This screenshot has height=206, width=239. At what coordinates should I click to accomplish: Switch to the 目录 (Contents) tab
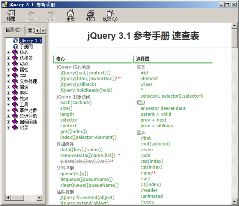pyautogui.click(x=13, y=30)
